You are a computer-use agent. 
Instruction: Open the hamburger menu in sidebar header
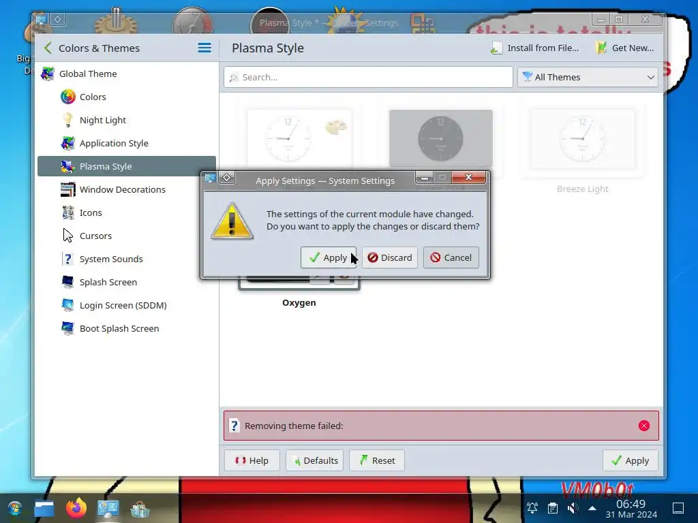(204, 48)
